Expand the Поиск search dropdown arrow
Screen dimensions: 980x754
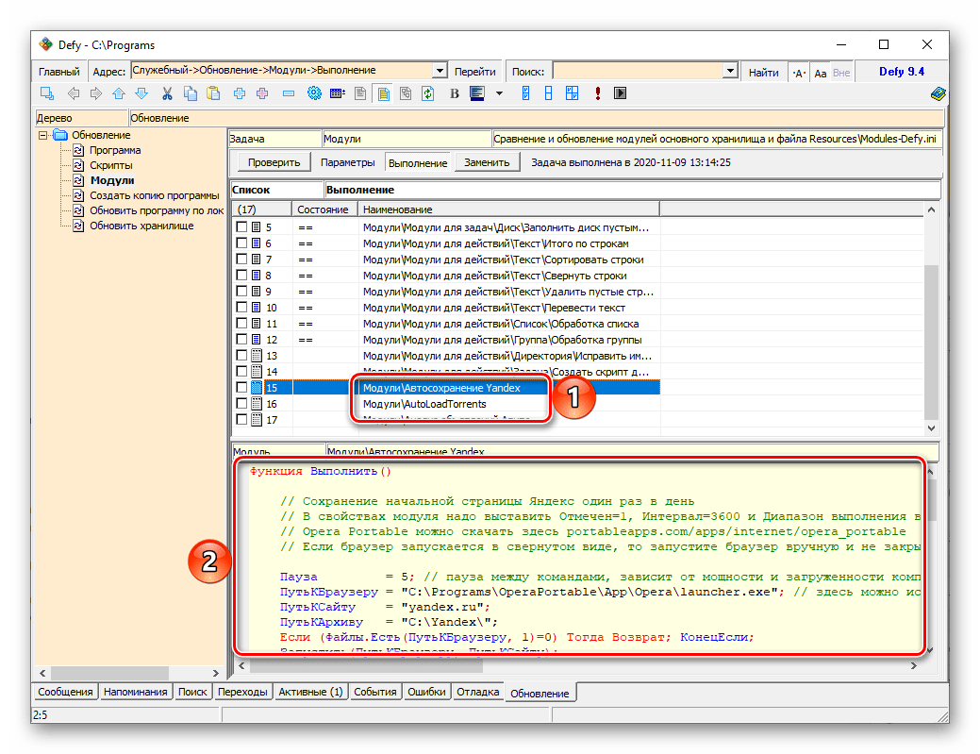pyautogui.click(x=729, y=71)
